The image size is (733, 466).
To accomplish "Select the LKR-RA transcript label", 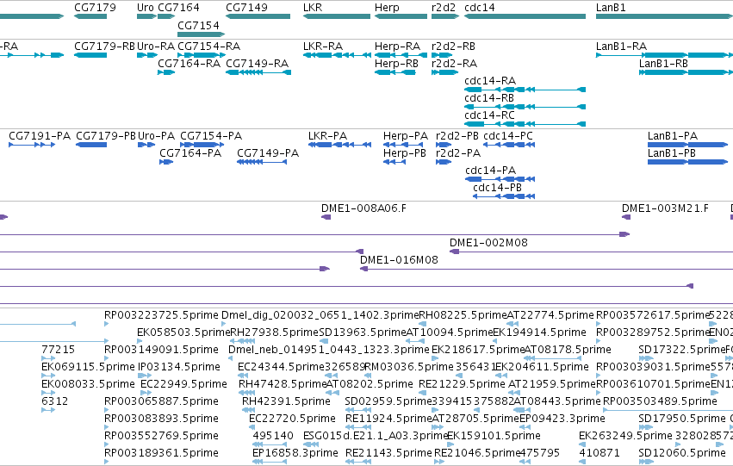I will click(x=323, y=47).
